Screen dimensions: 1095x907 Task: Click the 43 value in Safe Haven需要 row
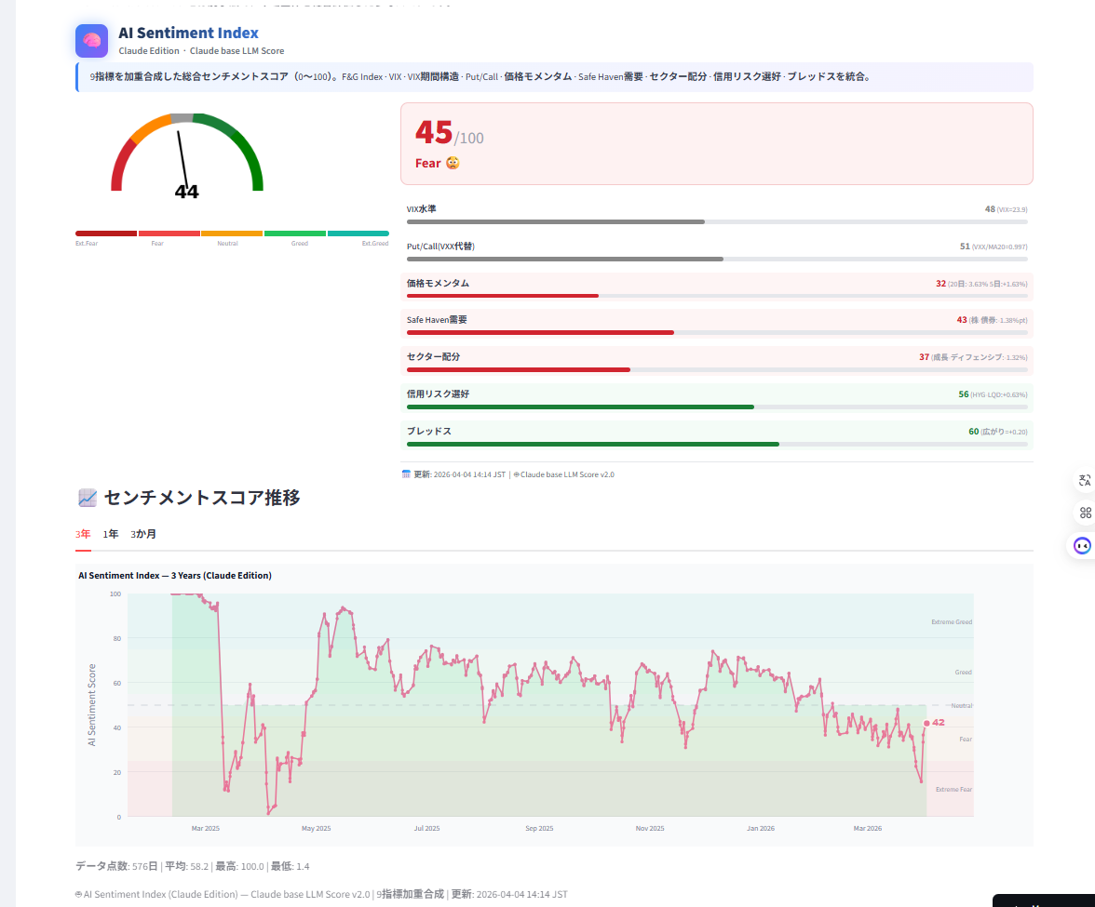coord(962,320)
